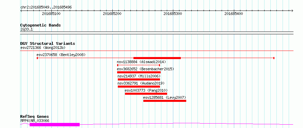Click the ruler left arrow end
303x128 pixels.
[21, 11]
